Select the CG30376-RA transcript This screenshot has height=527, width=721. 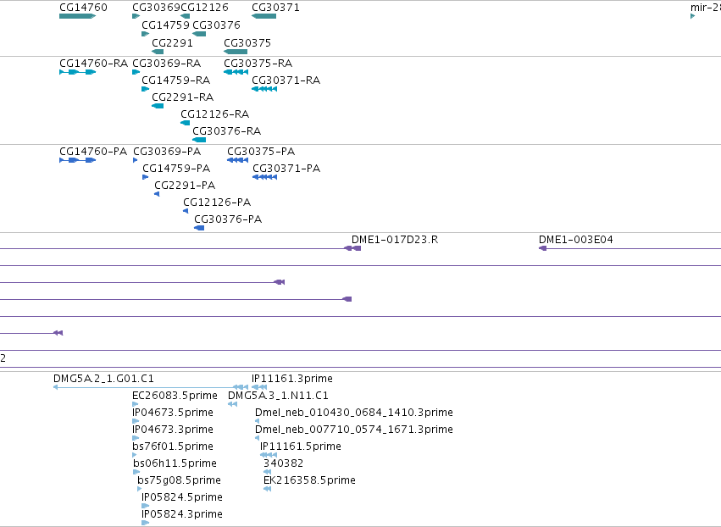[x=199, y=140]
